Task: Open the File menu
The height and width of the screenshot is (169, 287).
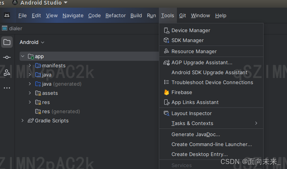Action: [23, 16]
